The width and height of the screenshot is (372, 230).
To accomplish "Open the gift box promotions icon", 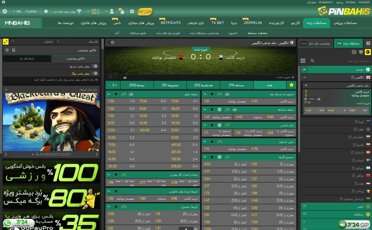I will click(x=132, y=11).
